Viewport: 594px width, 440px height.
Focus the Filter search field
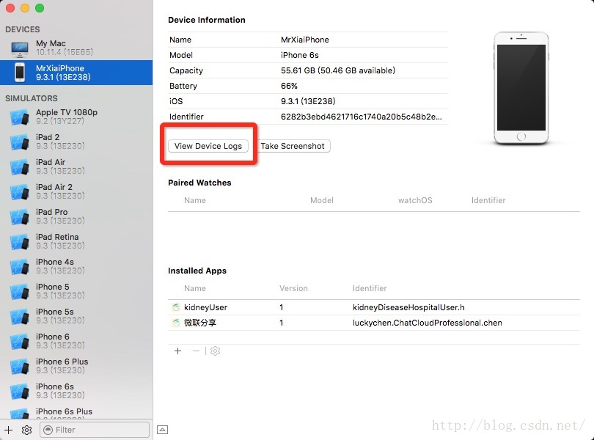[x=95, y=430]
